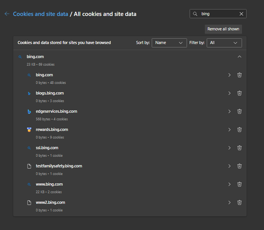The width and height of the screenshot is (264, 230).
Task: Open the Sort by Name dropdown
Action: pyautogui.click(x=169, y=43)
